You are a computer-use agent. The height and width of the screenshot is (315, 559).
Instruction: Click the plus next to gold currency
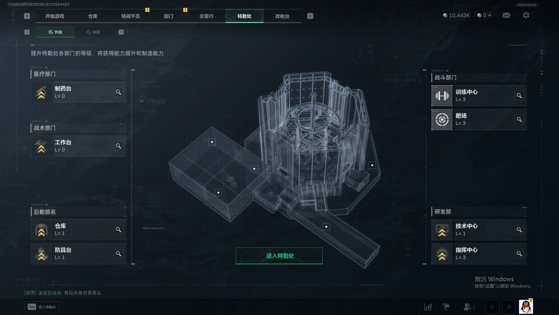click(x=490, y=16)
